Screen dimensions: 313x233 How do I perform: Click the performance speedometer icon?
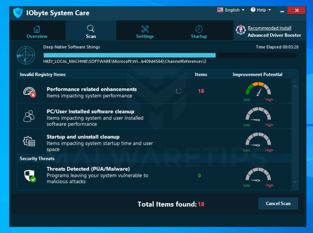30,92
